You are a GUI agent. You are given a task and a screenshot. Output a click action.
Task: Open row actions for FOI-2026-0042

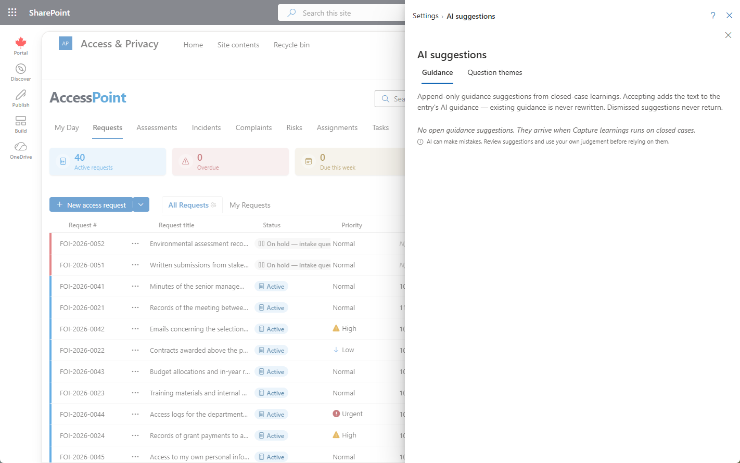click(135, 329)
